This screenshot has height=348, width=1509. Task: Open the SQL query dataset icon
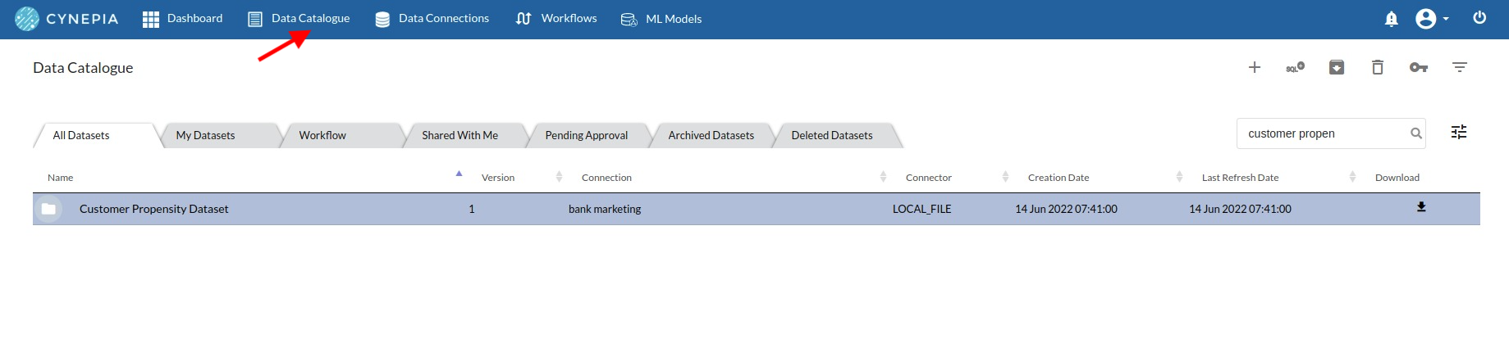pos(1295,67)
